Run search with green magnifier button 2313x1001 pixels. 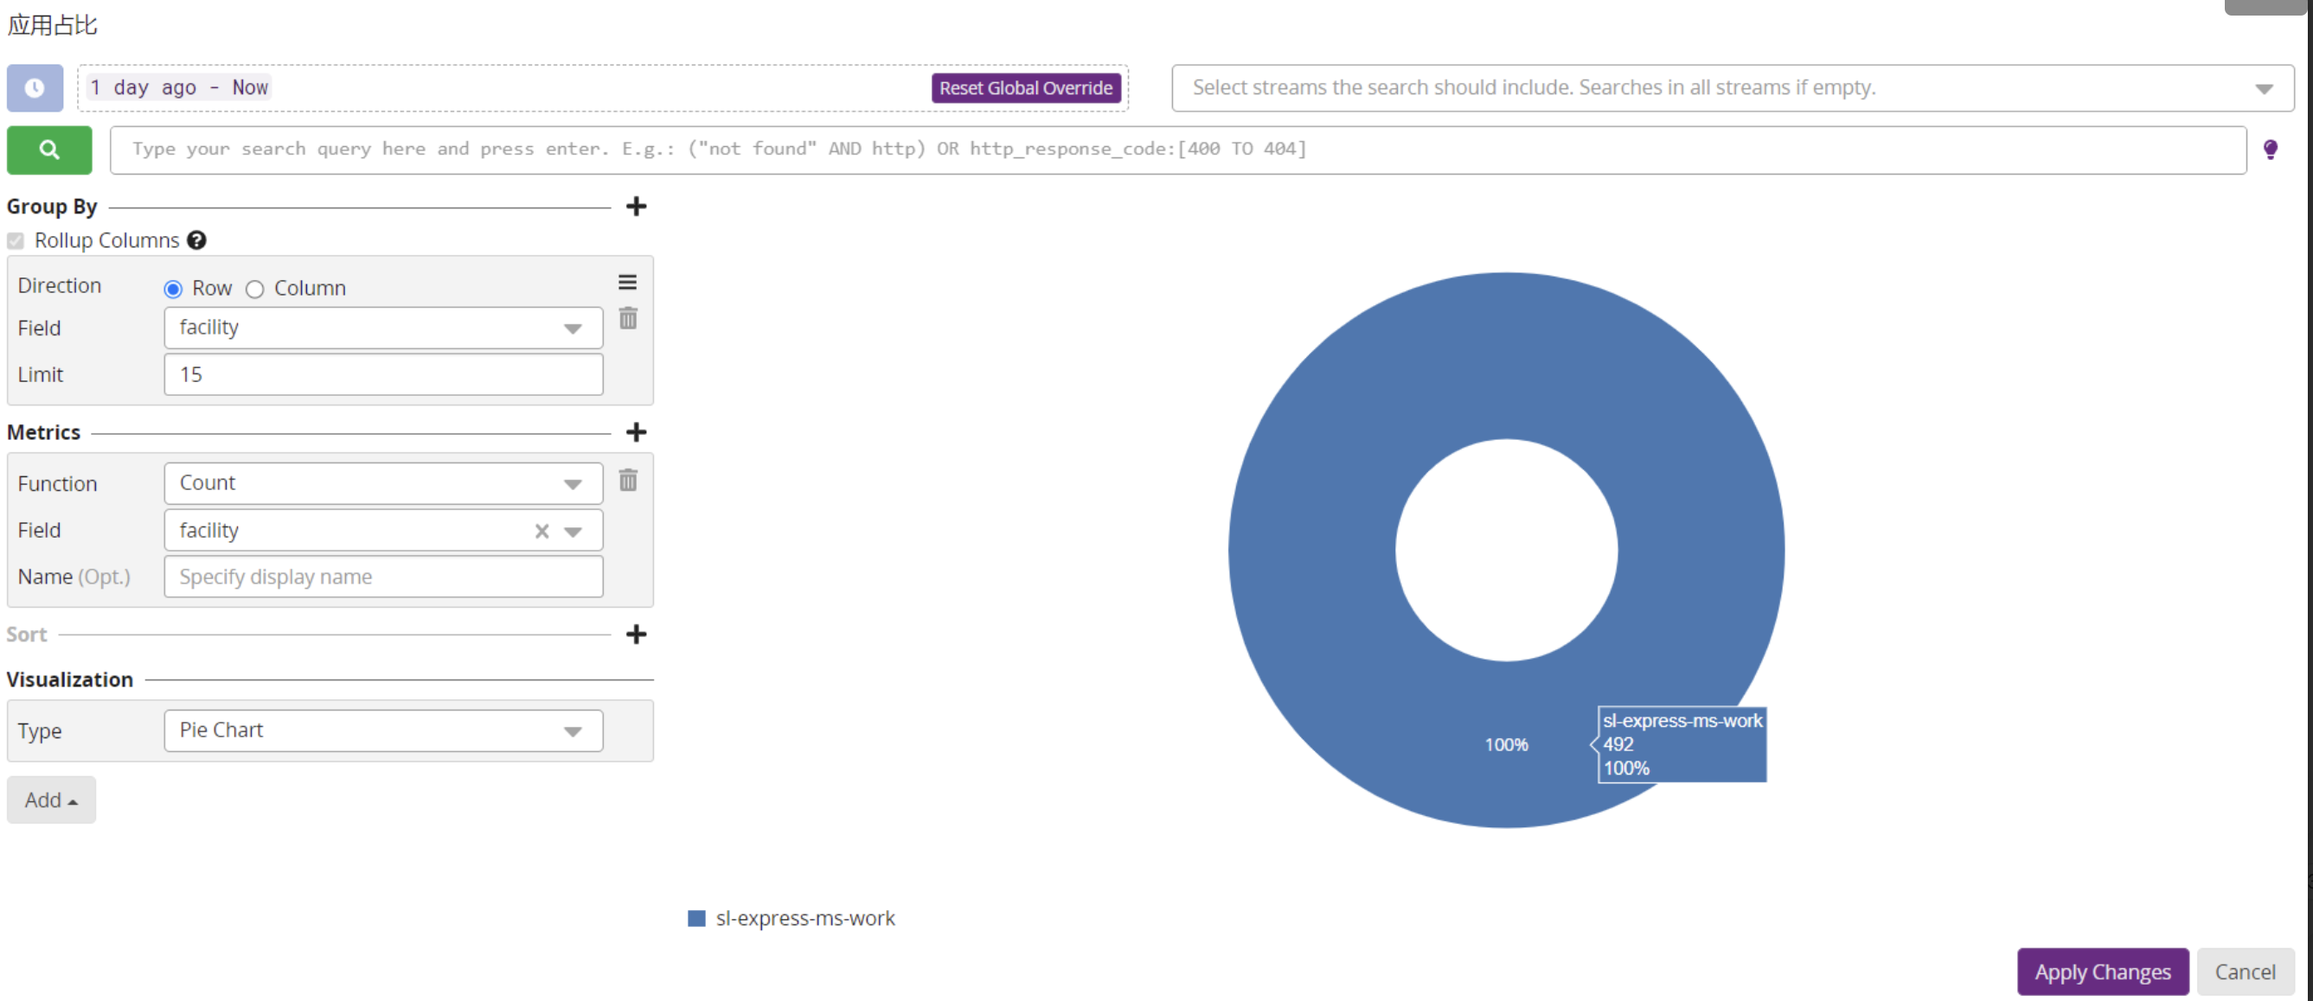click(49, 150)
